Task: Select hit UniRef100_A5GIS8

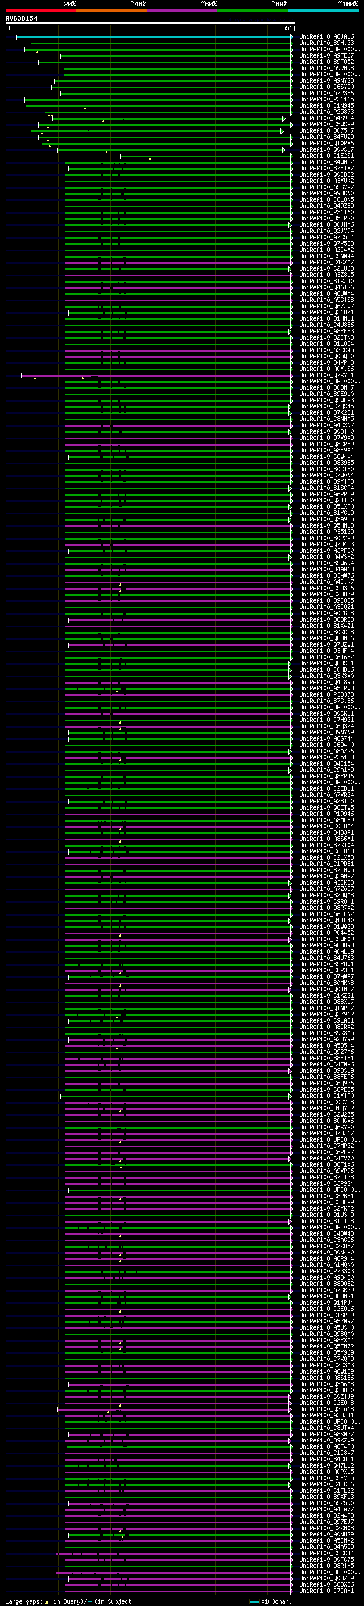Action: tap(326, 300)
